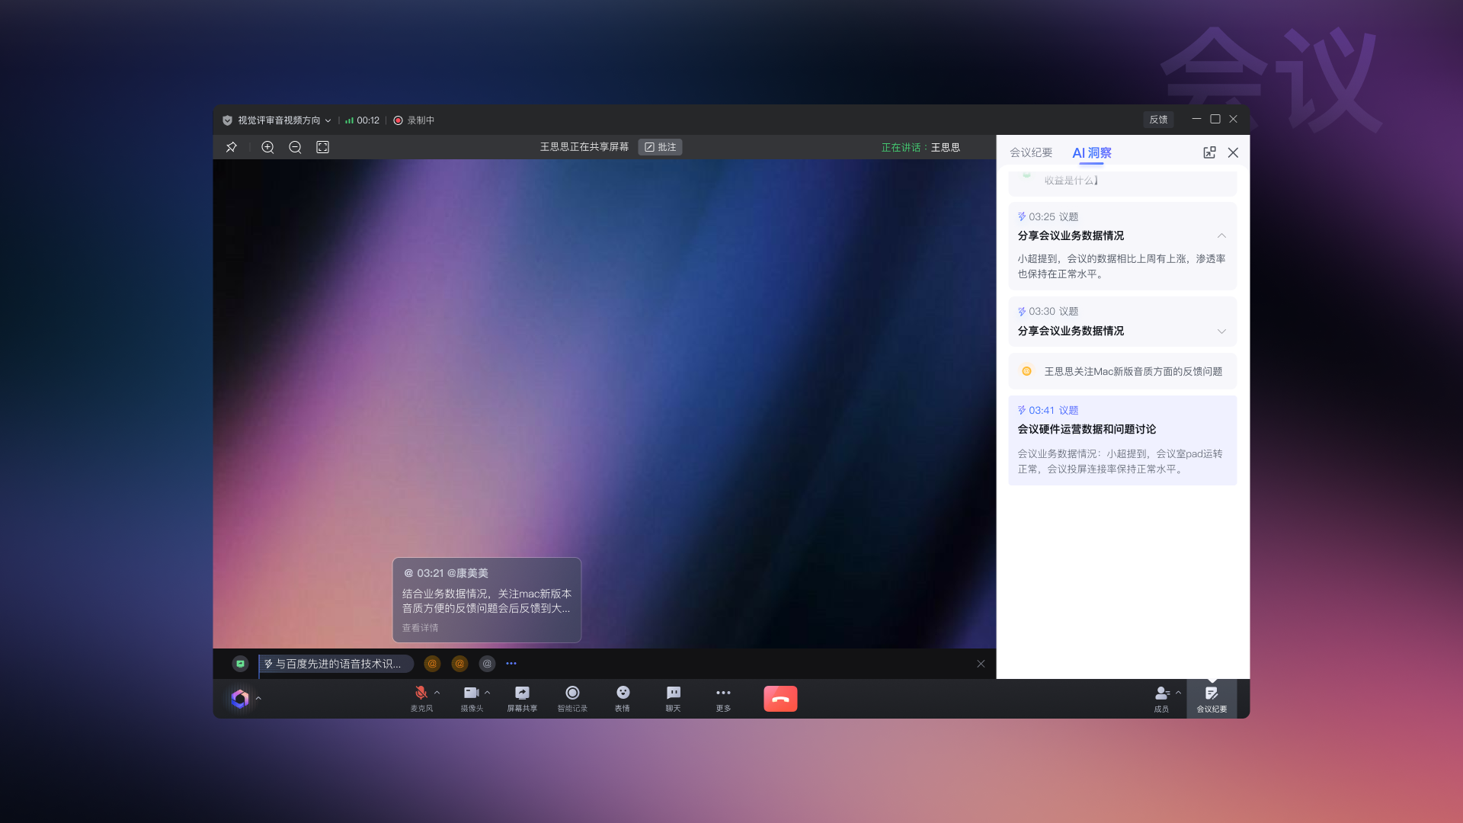
Task: Pop out the AI insights panel
Action: click(1209, 152)
